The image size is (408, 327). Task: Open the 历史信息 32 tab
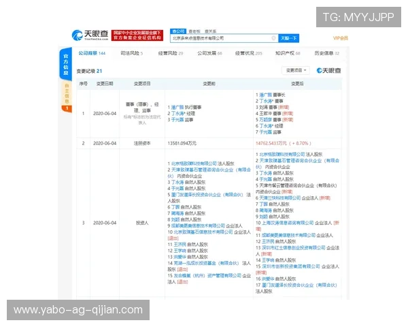tap(327, 53)
